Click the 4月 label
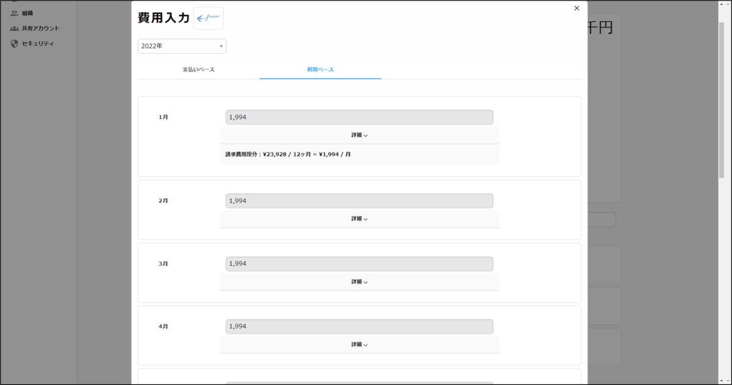Screen dimensions: 732x385 163,327
